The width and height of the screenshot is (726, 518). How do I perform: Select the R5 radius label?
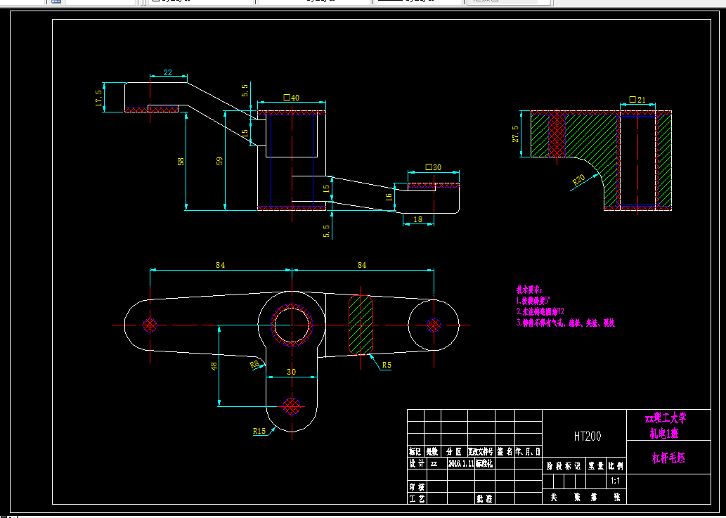pyautogui.click(x=387, y=365)
